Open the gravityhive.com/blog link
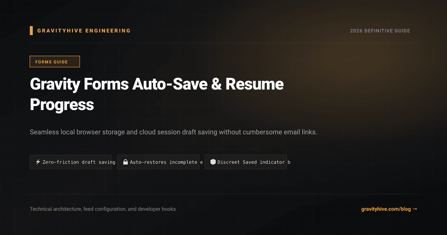The height and width of the screenshot is (235, 447). (x=389, y=209)
